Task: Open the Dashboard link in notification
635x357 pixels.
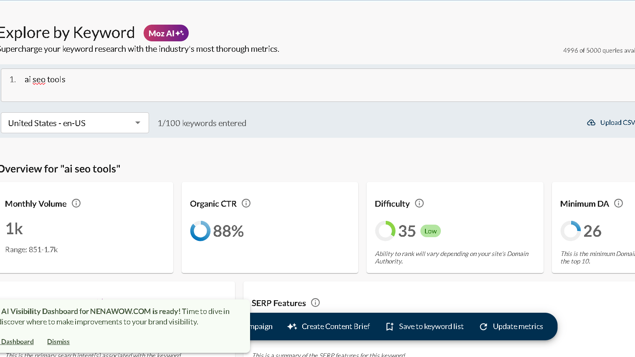Action: pos(18,342)
